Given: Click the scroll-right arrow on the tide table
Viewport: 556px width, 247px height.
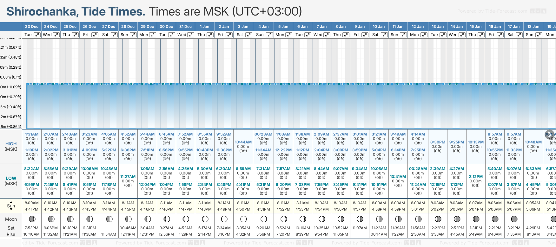Looking at the screenshot, I should click(549, 134).
